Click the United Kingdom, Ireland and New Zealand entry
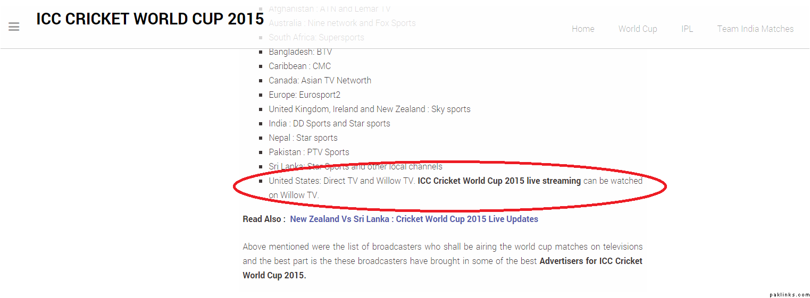The width and height of the screenshot is (810, 298). click(x=369, y=109)
